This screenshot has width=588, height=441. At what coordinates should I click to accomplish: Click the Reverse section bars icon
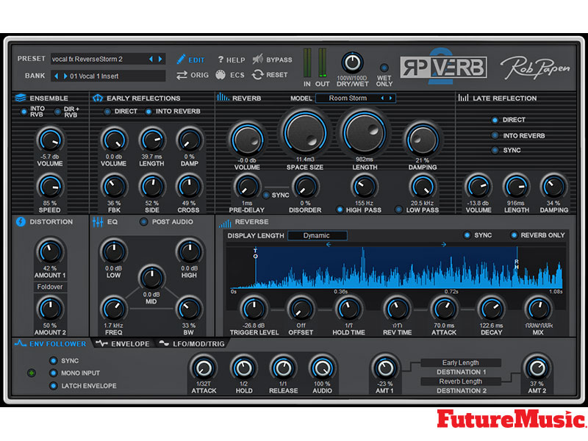[x=225, y=223]
